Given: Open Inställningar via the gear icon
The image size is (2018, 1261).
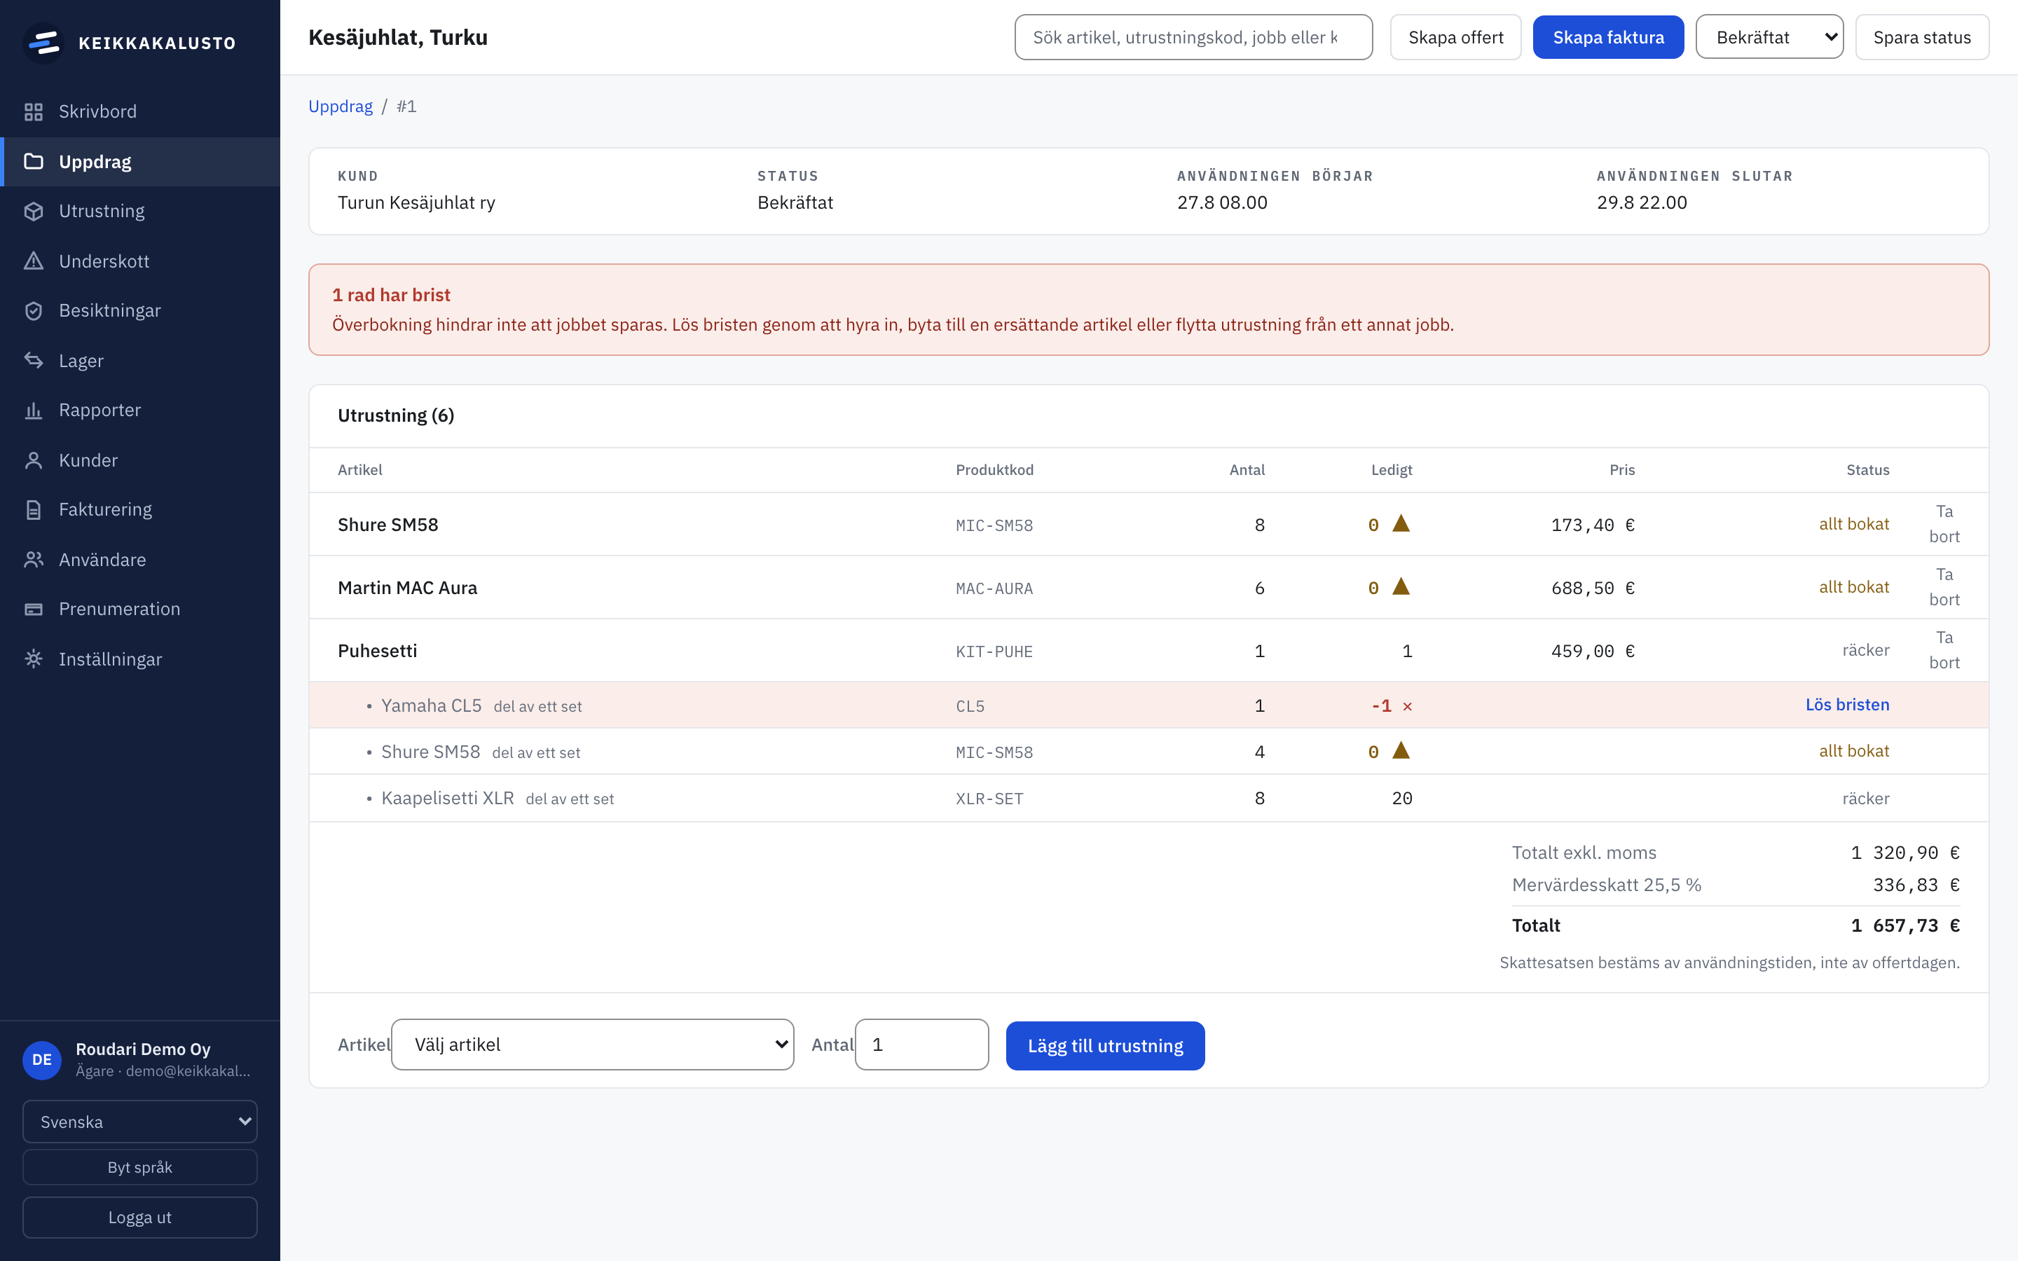Looking at the screenshot, I should [x=34, y=659].
